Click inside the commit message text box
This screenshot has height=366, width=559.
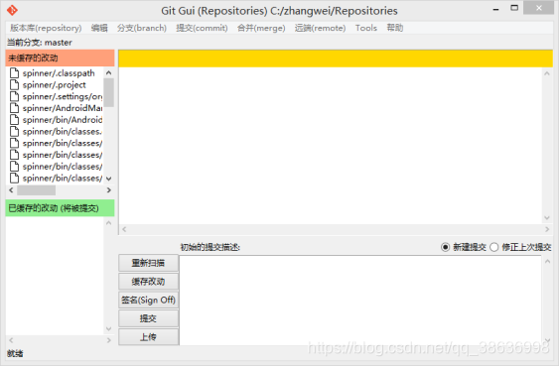click(360, 301)
